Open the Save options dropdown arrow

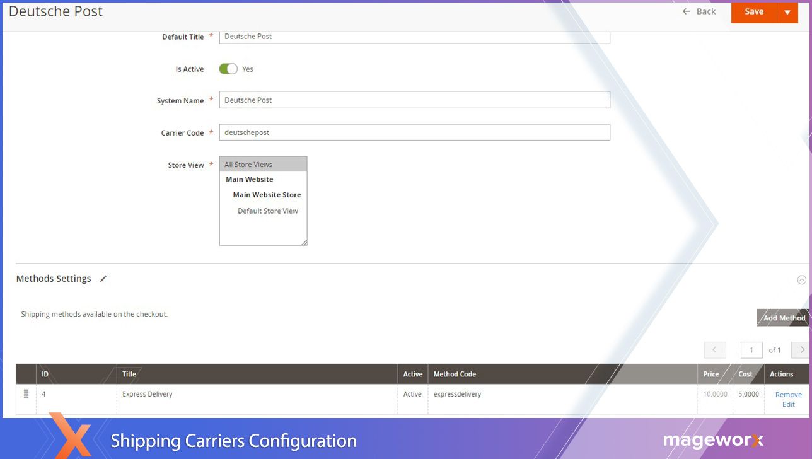[787, 11]
